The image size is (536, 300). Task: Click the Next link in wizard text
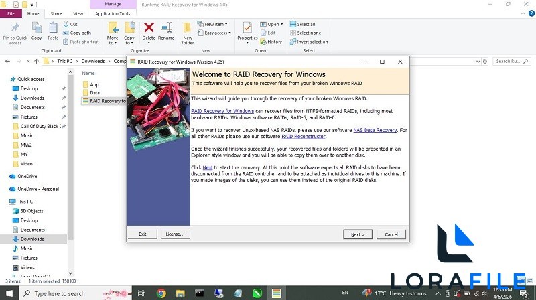(x=208, y=167)
